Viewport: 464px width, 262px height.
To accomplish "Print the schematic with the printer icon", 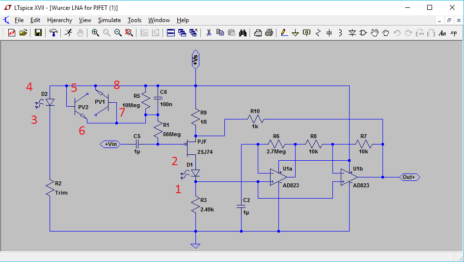I will coord(269,32).
